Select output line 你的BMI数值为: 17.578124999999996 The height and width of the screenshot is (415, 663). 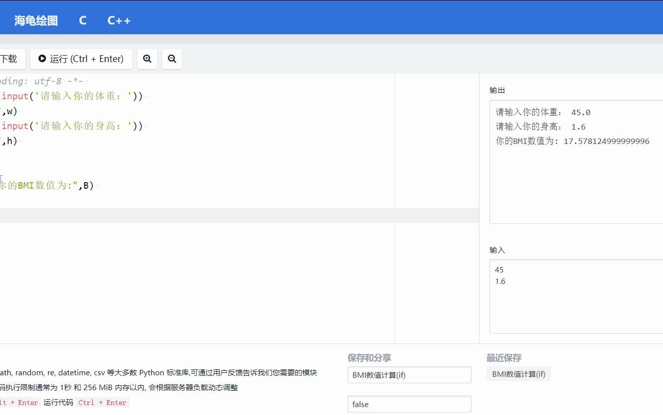tap(573, 141)
